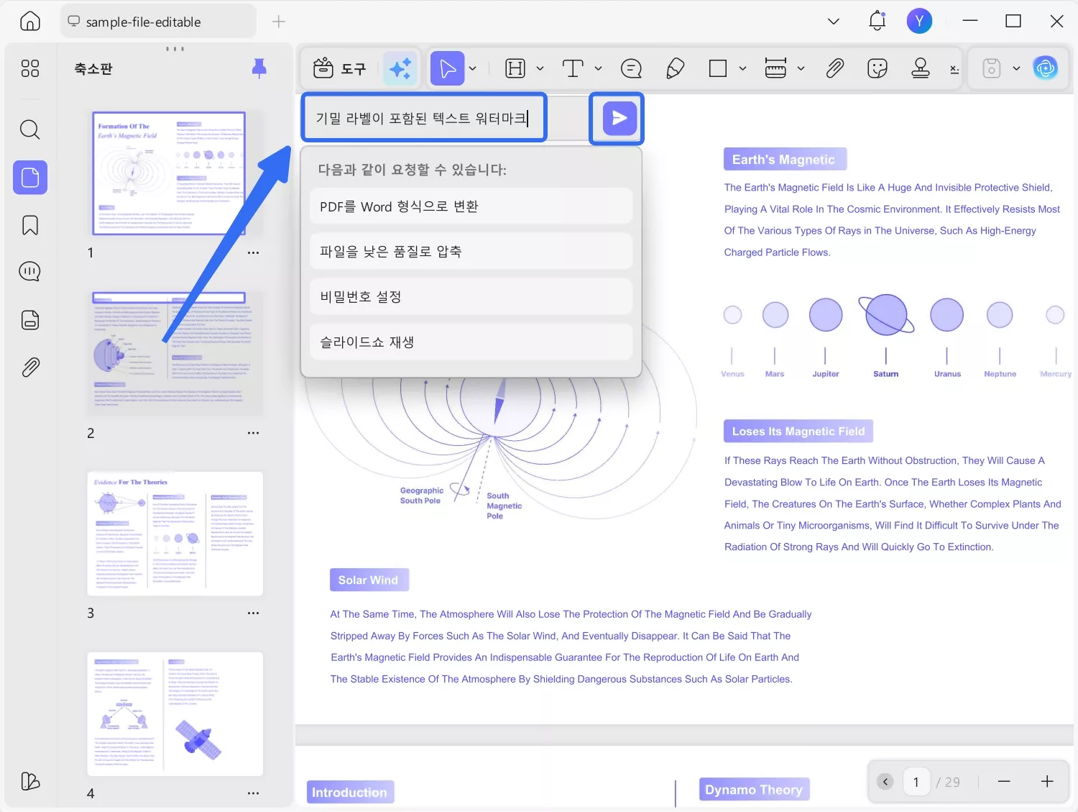This screenshot has width=1078, height=812.
Task: Click the Loses Its Magnetic Field heading
Action: [798, 432]
